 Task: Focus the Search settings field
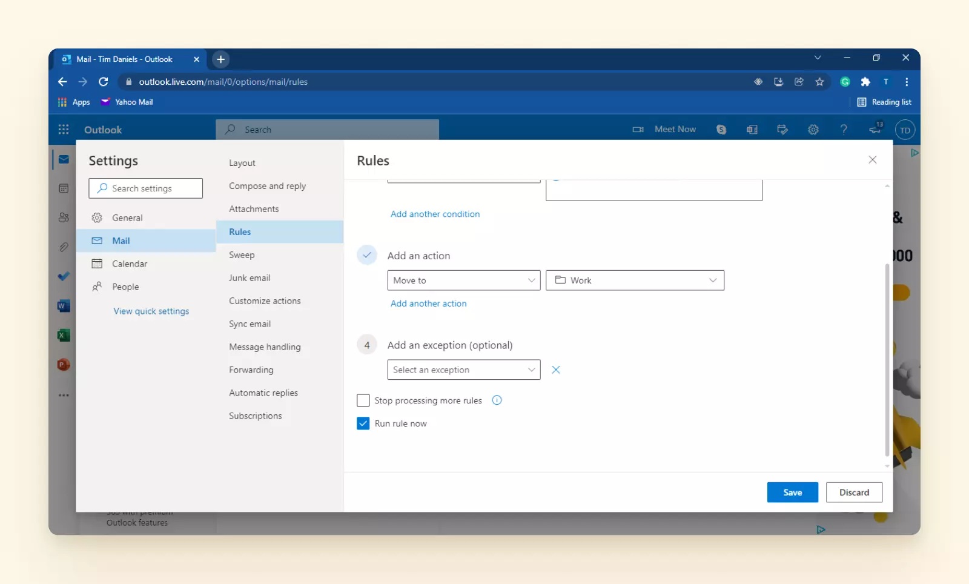145,188
